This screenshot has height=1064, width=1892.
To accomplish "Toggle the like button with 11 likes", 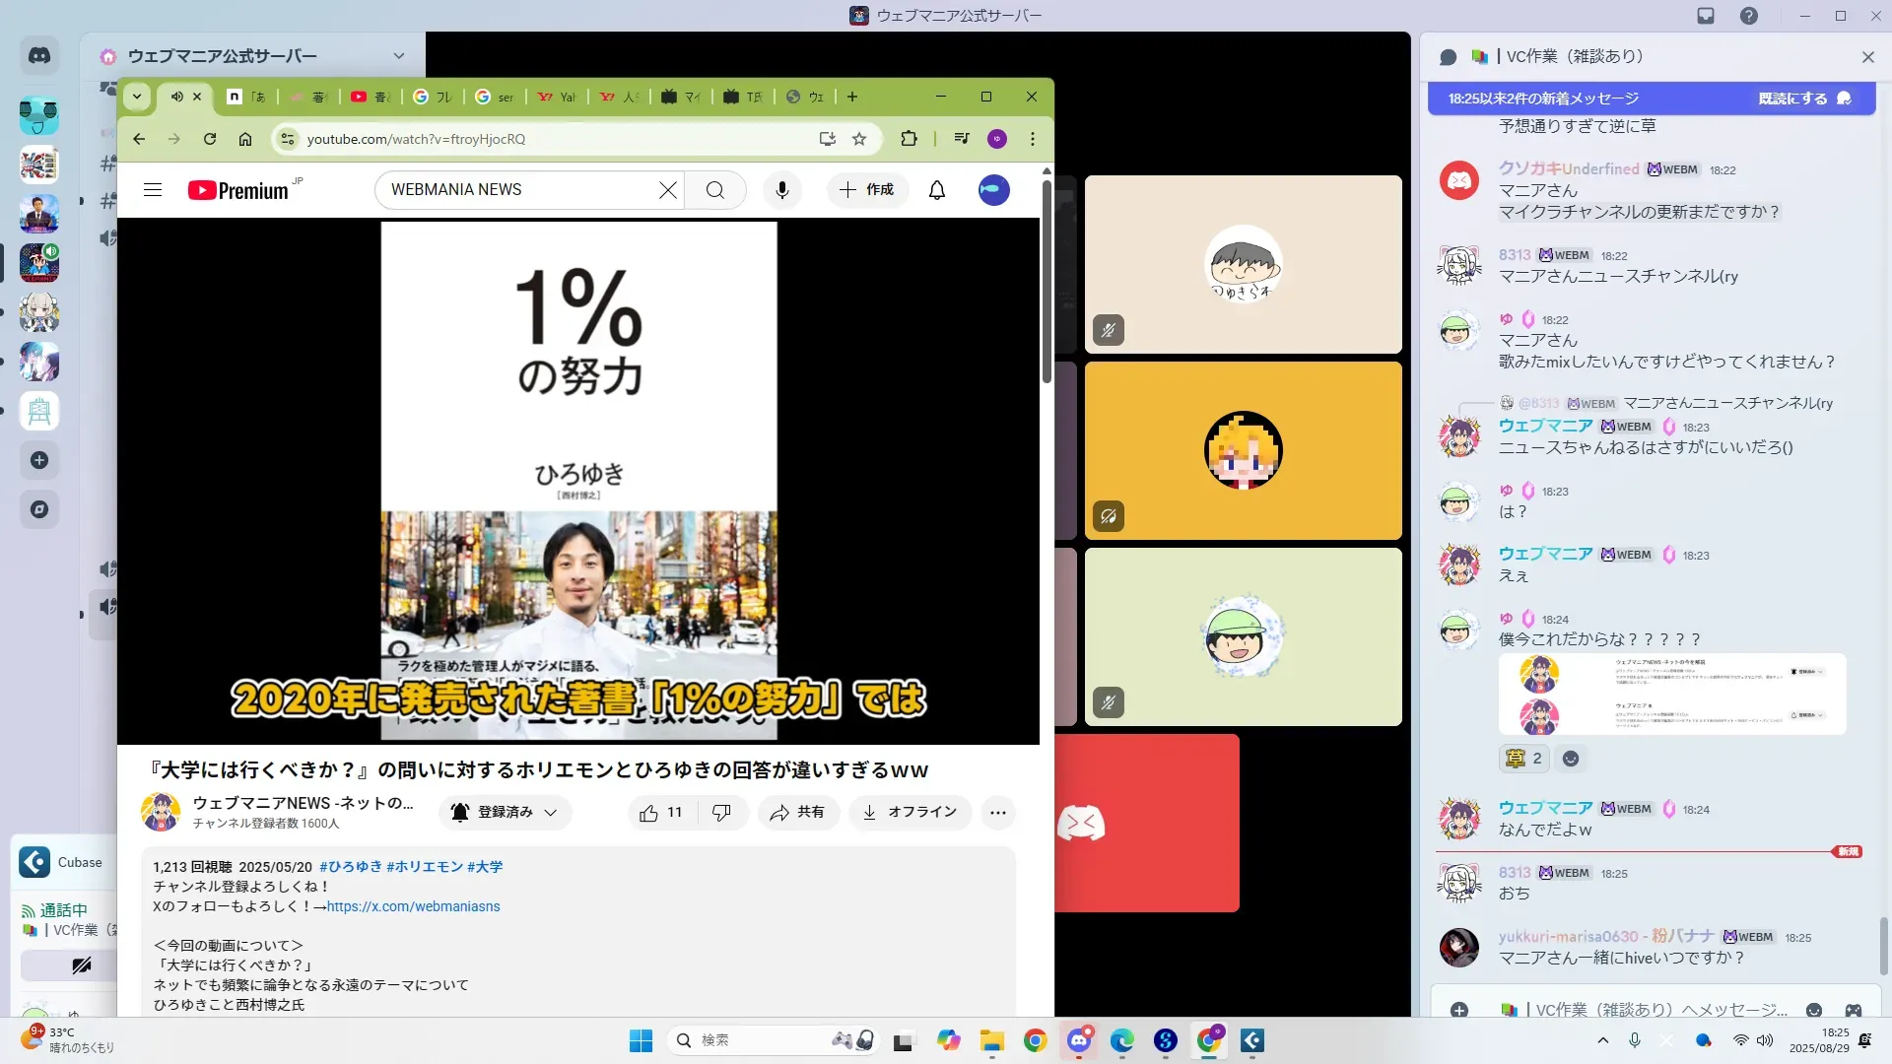I will [661, 813].
